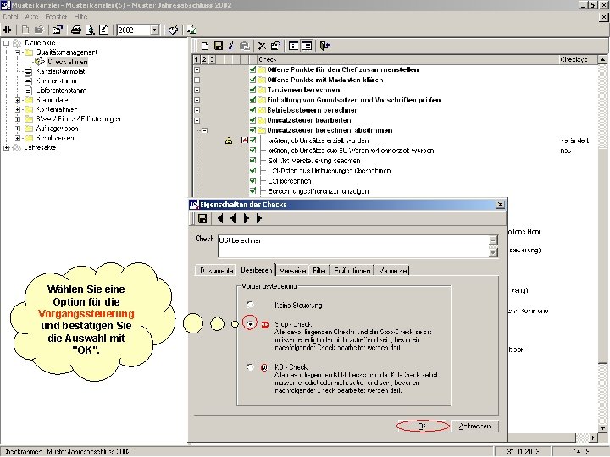610x457 pixels.
Task: Toggle checkbox of Offene Punkte mit Mandanten klären
Action: (252, 80)
